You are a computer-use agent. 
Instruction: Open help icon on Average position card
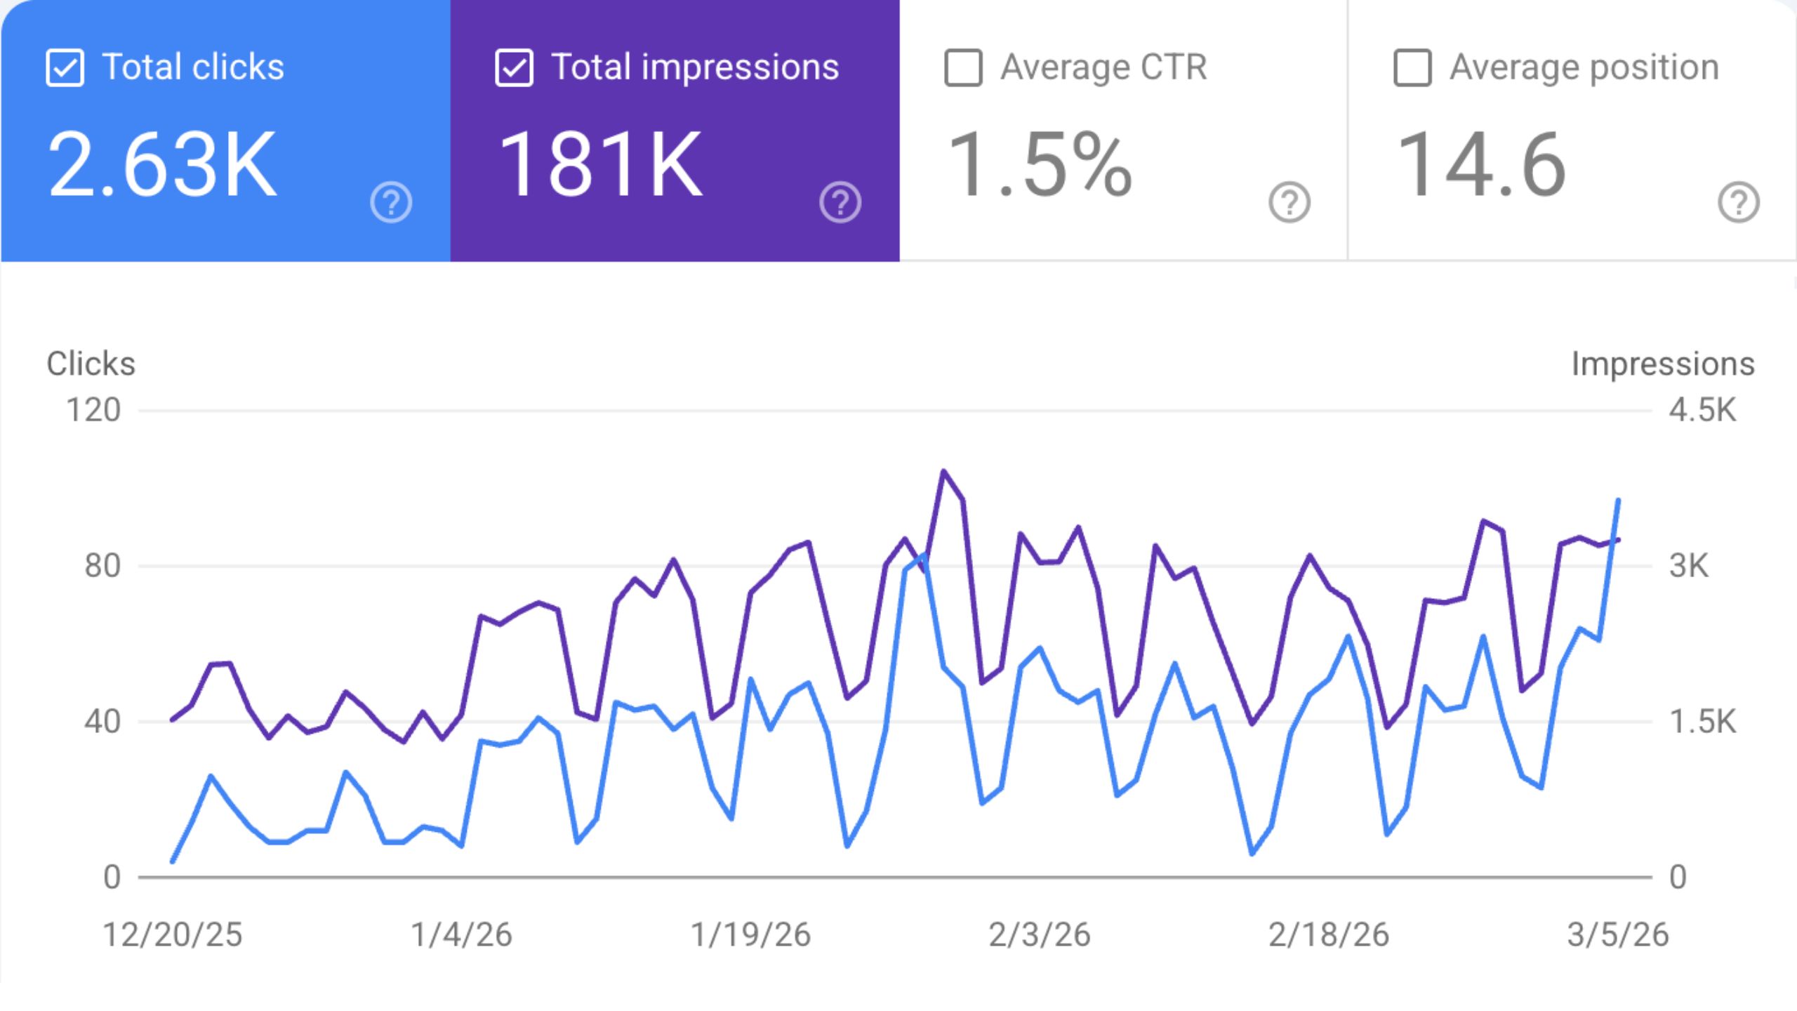(x=1739, y=202)
